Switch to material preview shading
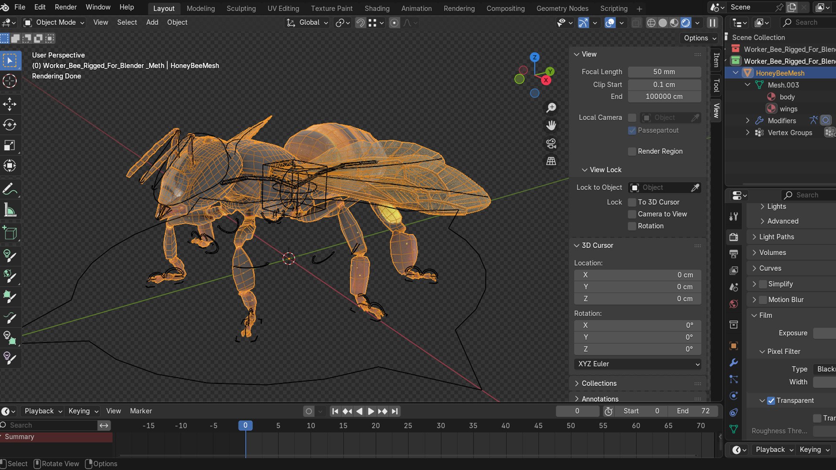Image resolution: width=836 pixels, height=470 pixels. pyautogui.click(x=674, y=23)
